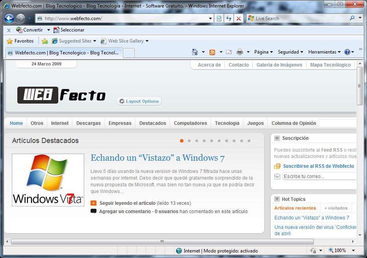Go to the Descargas navigation tab
The width and height of the screenshot is (367, 258).
pyautogui.click(x=88, y=123)
